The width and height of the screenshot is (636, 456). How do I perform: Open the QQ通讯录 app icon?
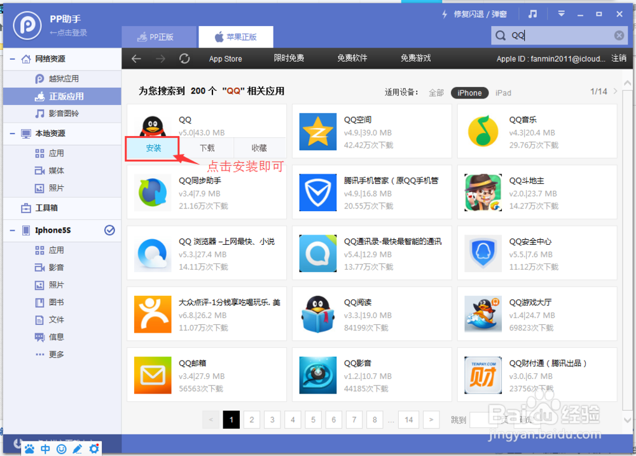[318, 254]
